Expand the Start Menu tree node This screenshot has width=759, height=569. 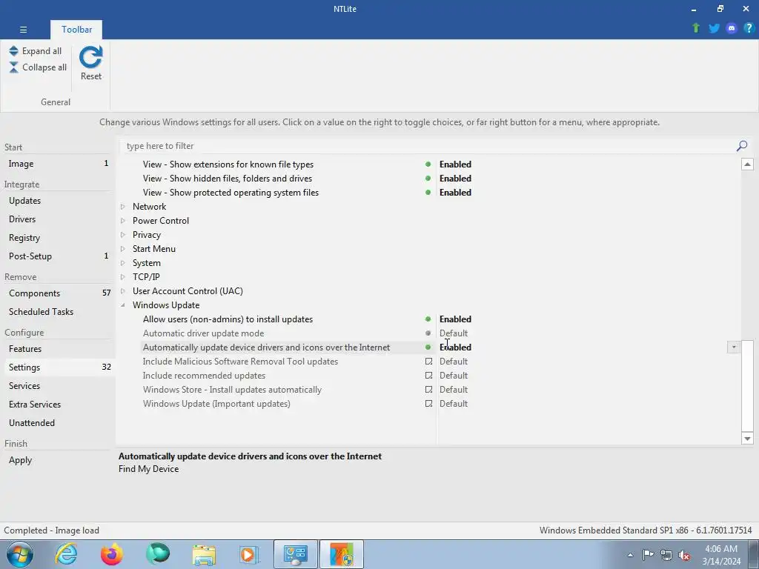[x=123, y=249]
